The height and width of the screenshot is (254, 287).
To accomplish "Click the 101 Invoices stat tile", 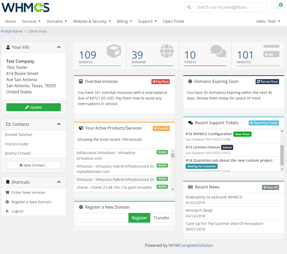I will [258, 55].
